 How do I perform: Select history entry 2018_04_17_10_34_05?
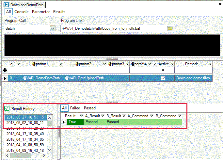coord(25,139)
